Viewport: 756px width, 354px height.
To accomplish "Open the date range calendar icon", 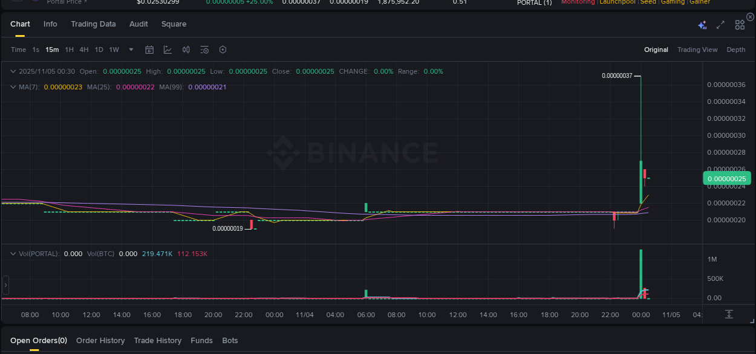I will pyautogui.click(x=149, y=50).
